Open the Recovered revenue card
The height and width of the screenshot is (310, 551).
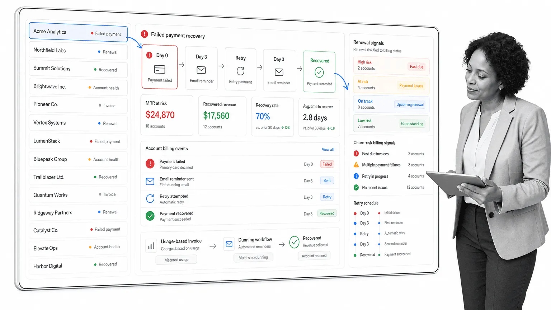tap(222, 116)
